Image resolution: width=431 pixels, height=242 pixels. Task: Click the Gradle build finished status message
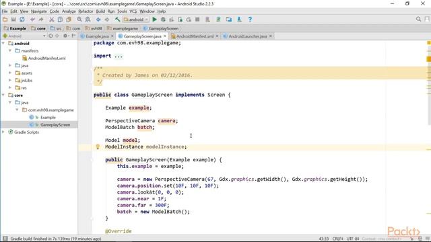click(56, 239)
